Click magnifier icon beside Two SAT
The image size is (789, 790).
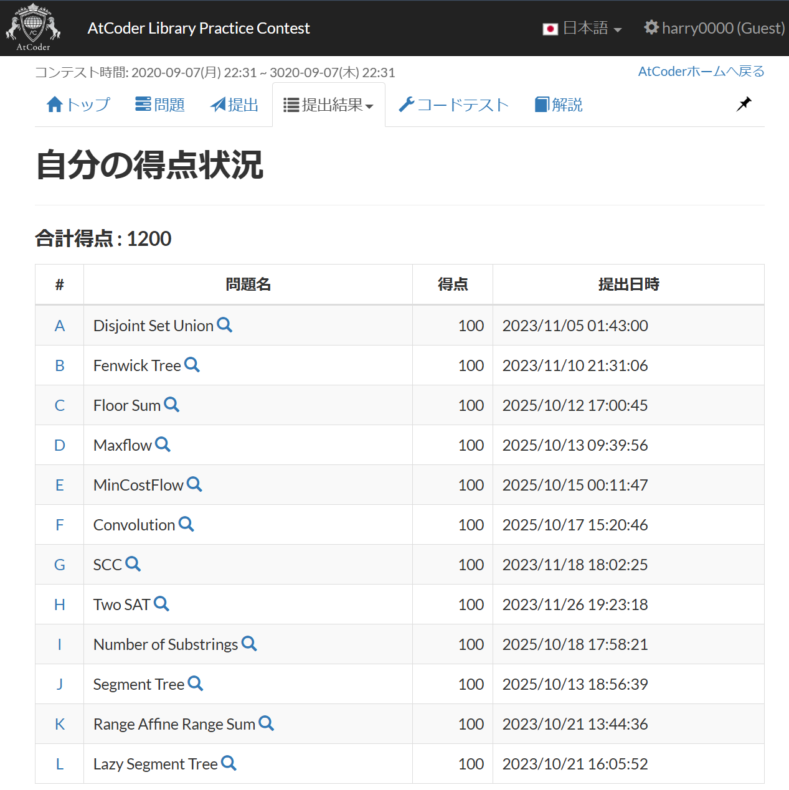(x=161, y=604)
